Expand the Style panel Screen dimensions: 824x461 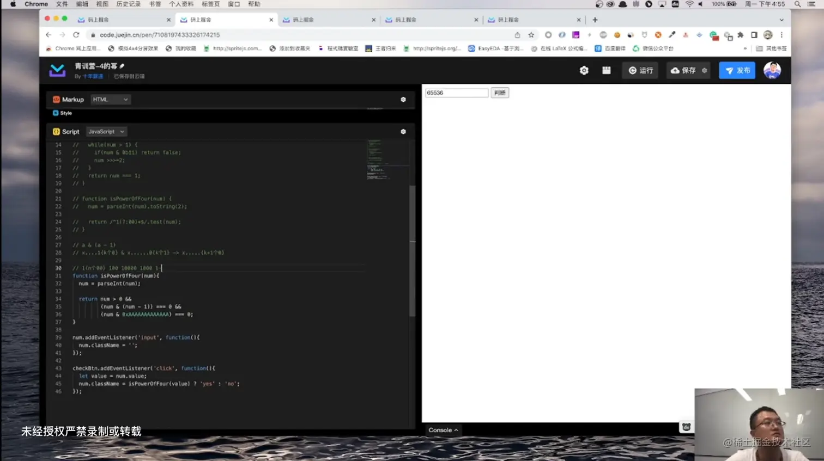coord(62,113)
